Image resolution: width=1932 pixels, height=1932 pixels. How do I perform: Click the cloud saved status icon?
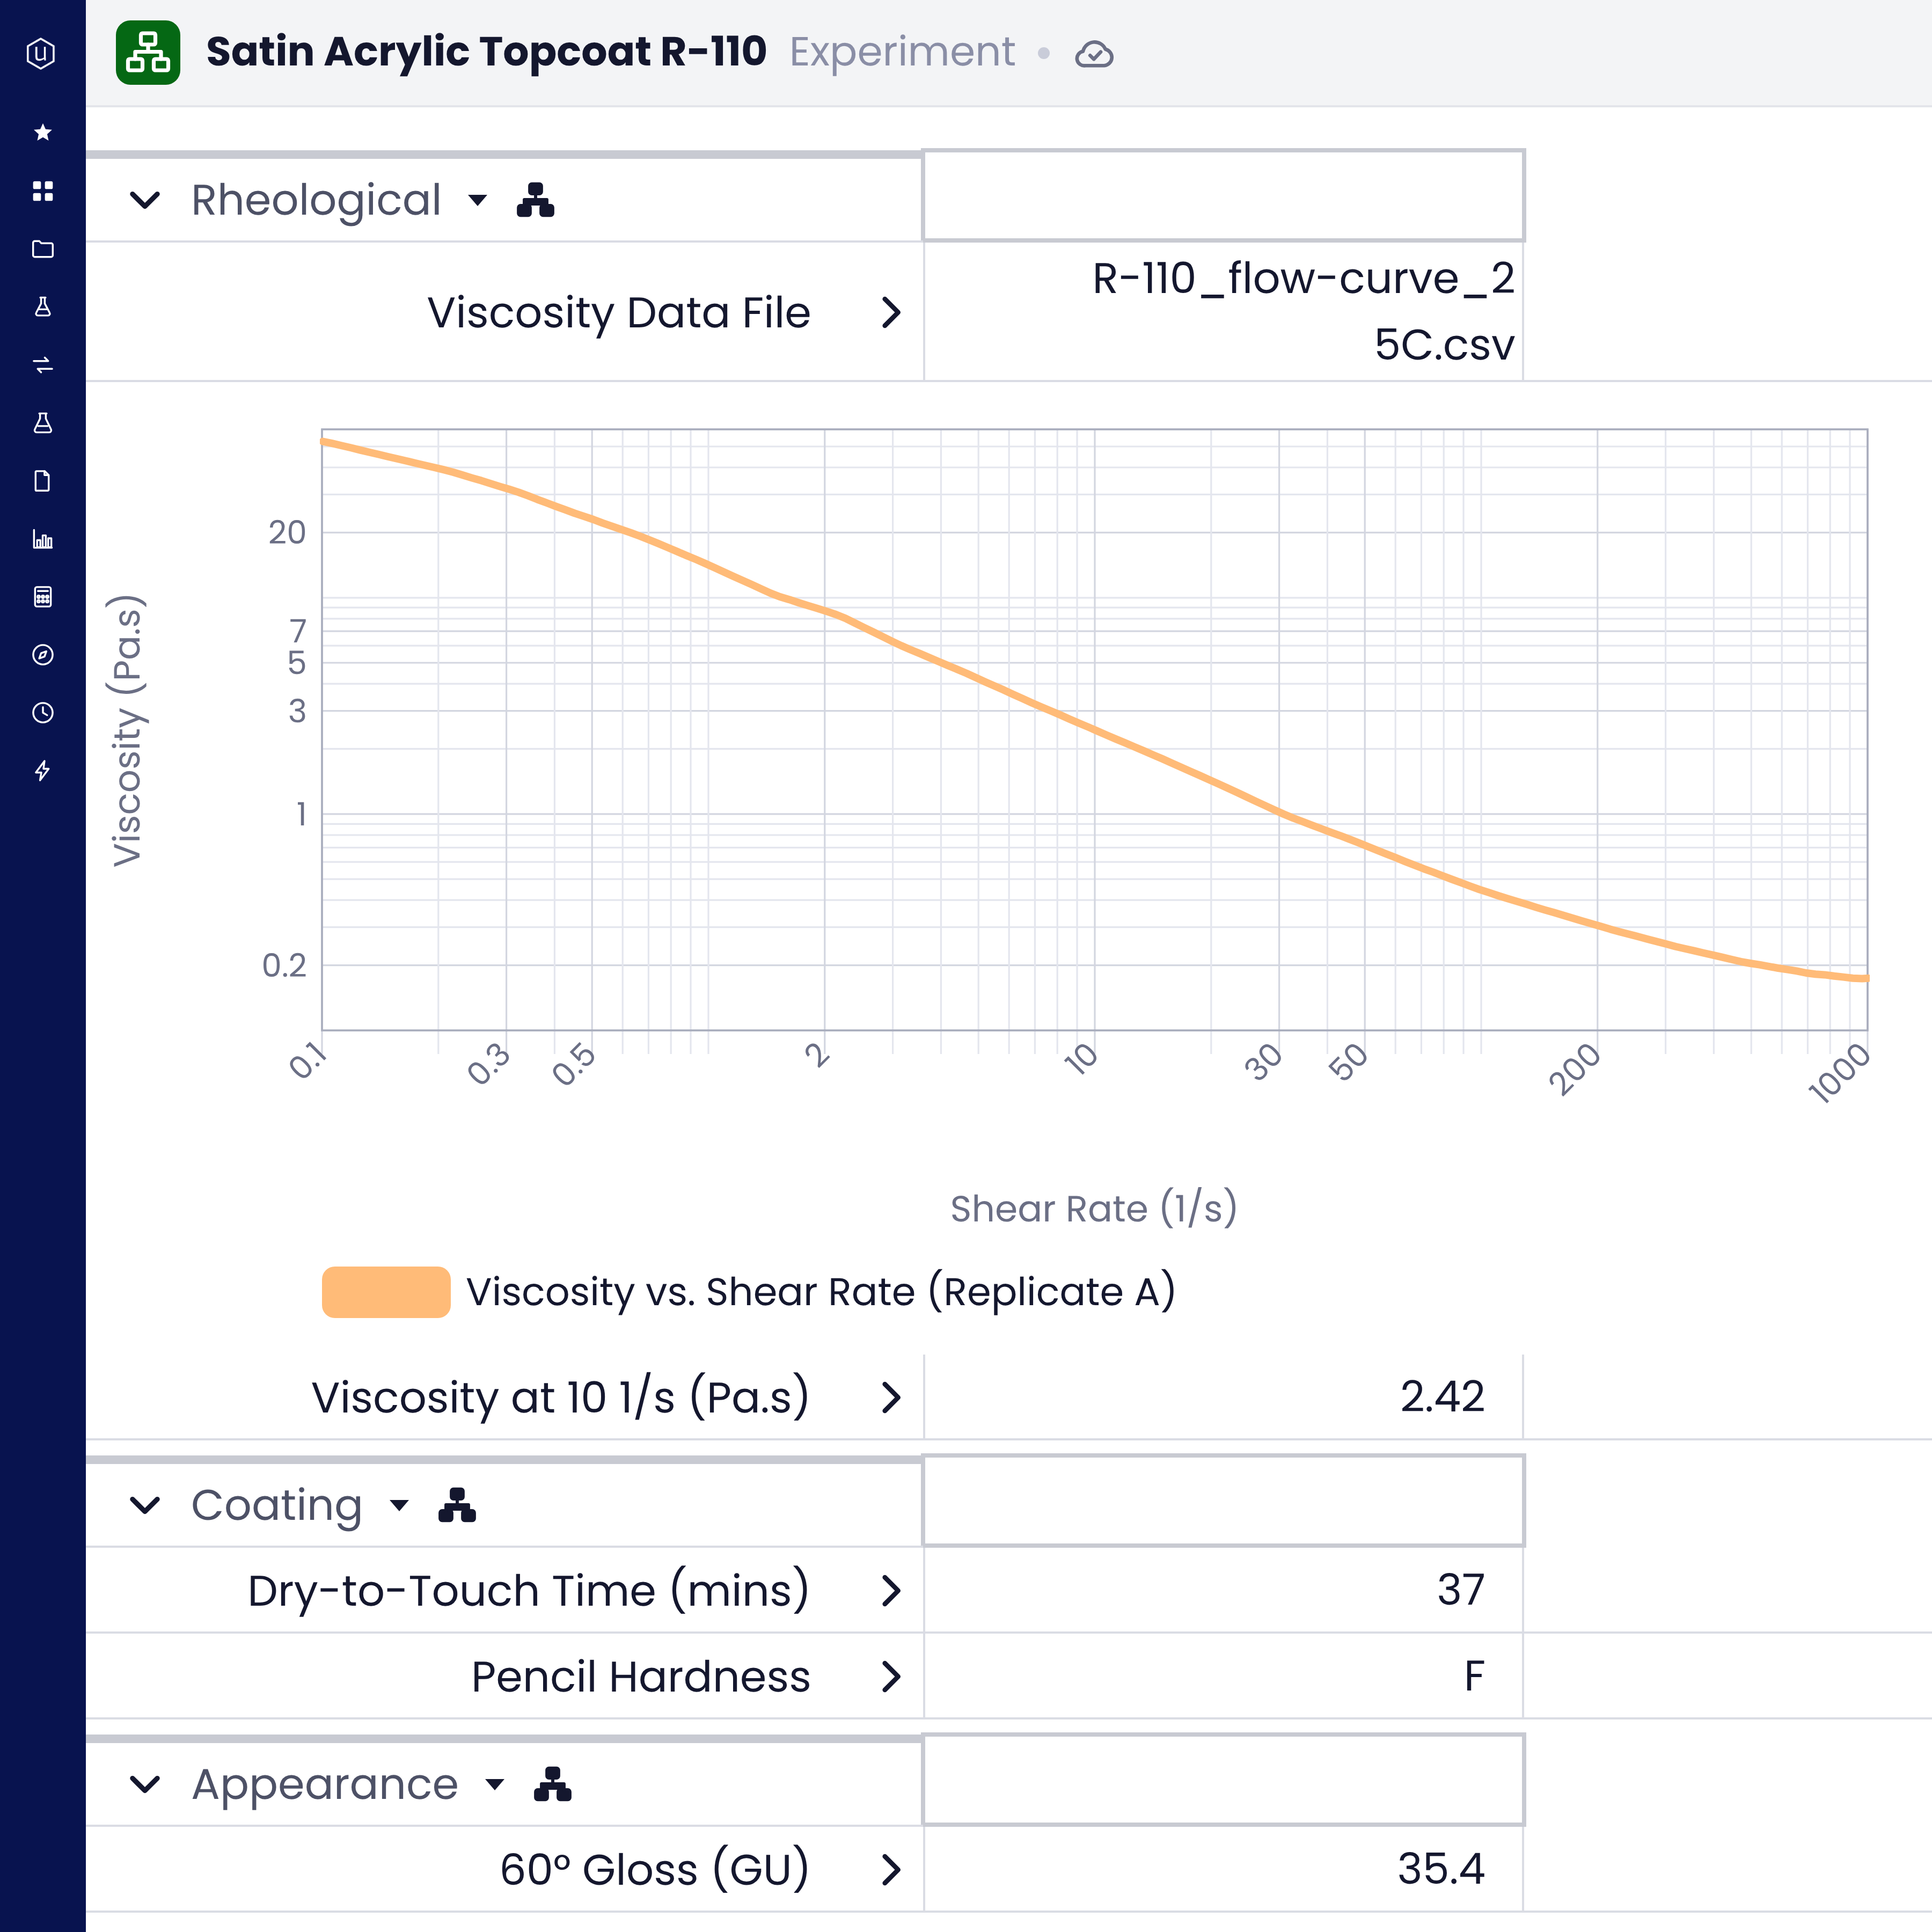pyautogui.click(x=1094, y=53)
